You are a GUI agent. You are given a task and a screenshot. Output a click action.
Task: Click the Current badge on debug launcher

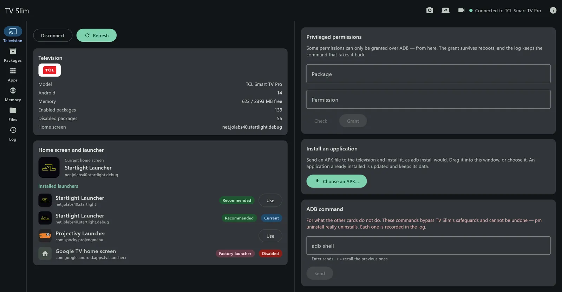coord(272,218)
